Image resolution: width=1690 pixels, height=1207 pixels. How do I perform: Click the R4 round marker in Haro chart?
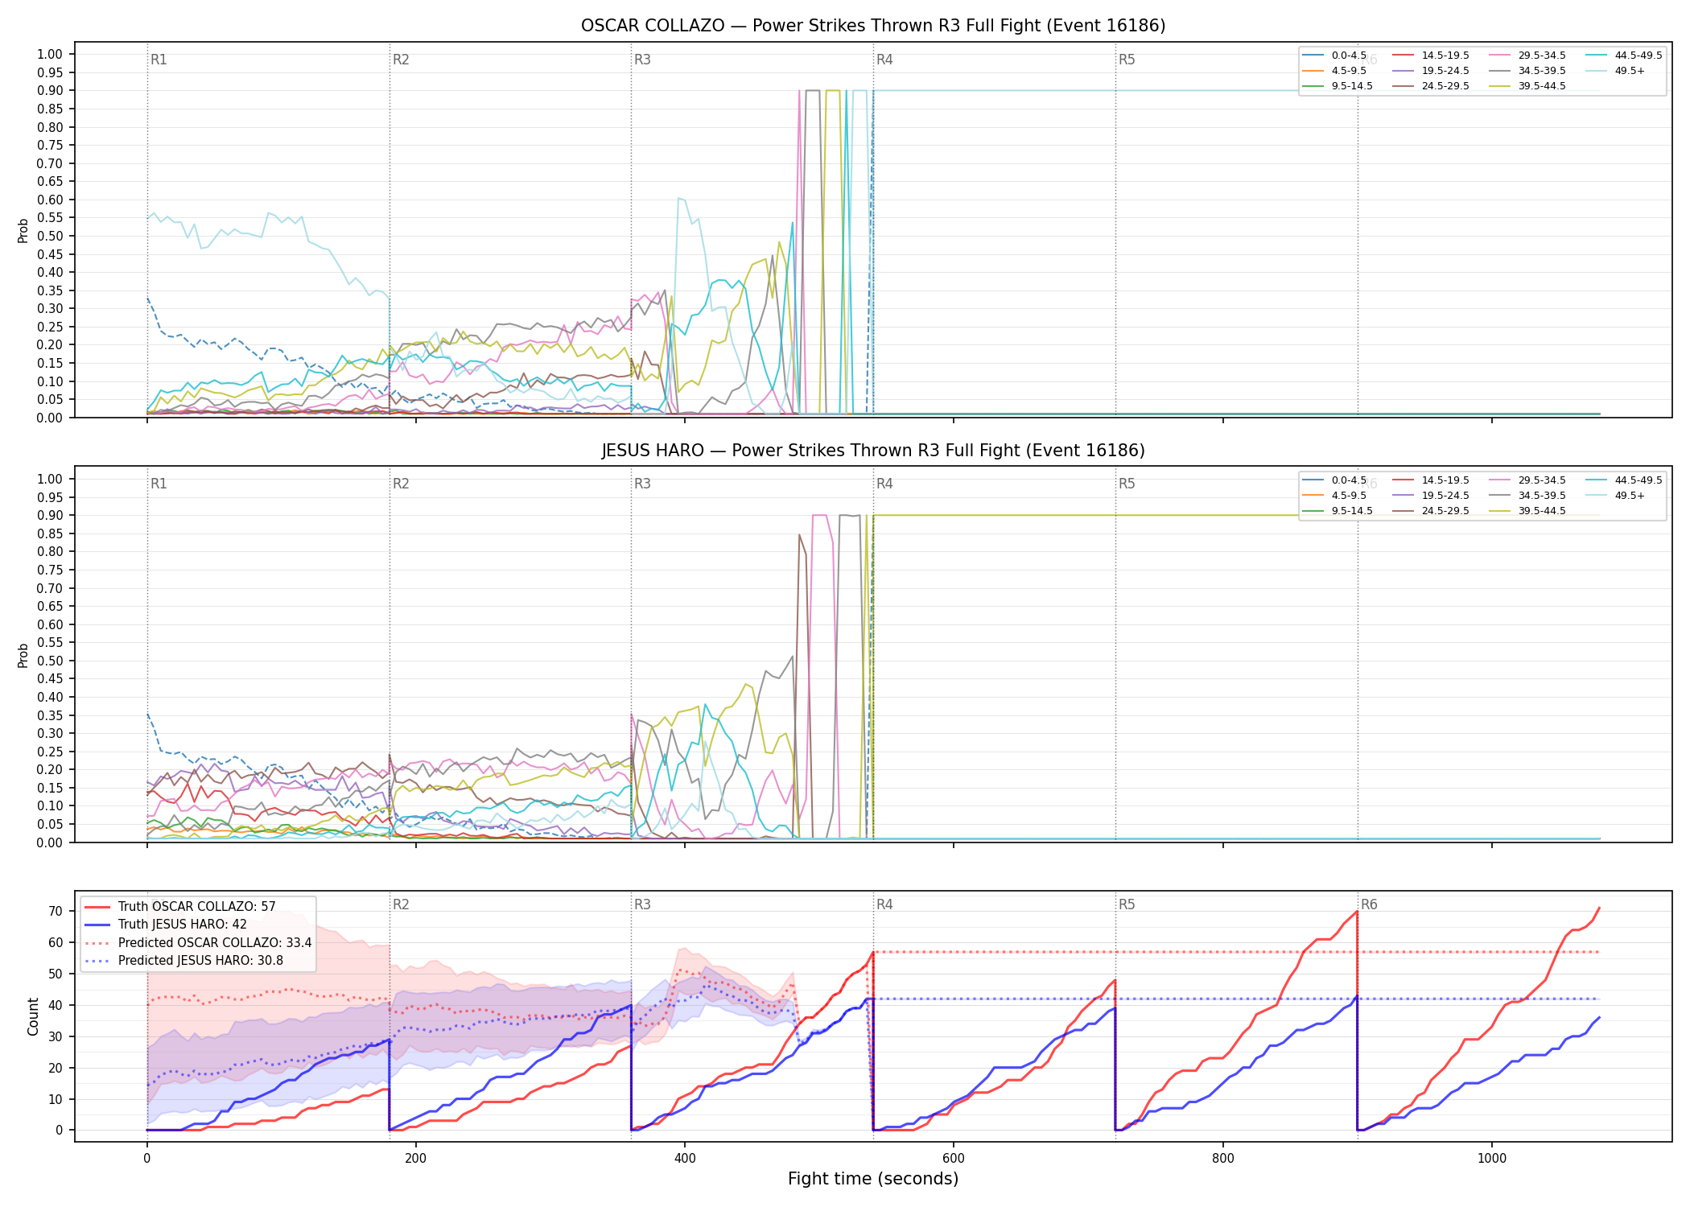(x=884, y=484)
